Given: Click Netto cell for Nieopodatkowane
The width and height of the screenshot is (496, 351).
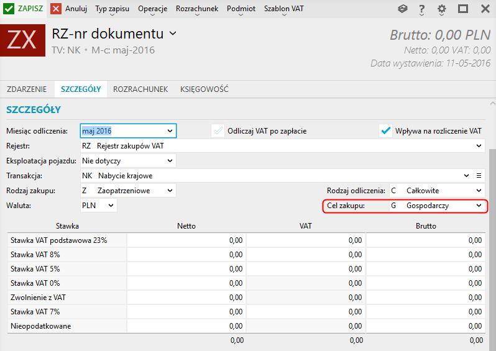Looking at the screenshot, I should pyautogui.click(x=186, y=326).
